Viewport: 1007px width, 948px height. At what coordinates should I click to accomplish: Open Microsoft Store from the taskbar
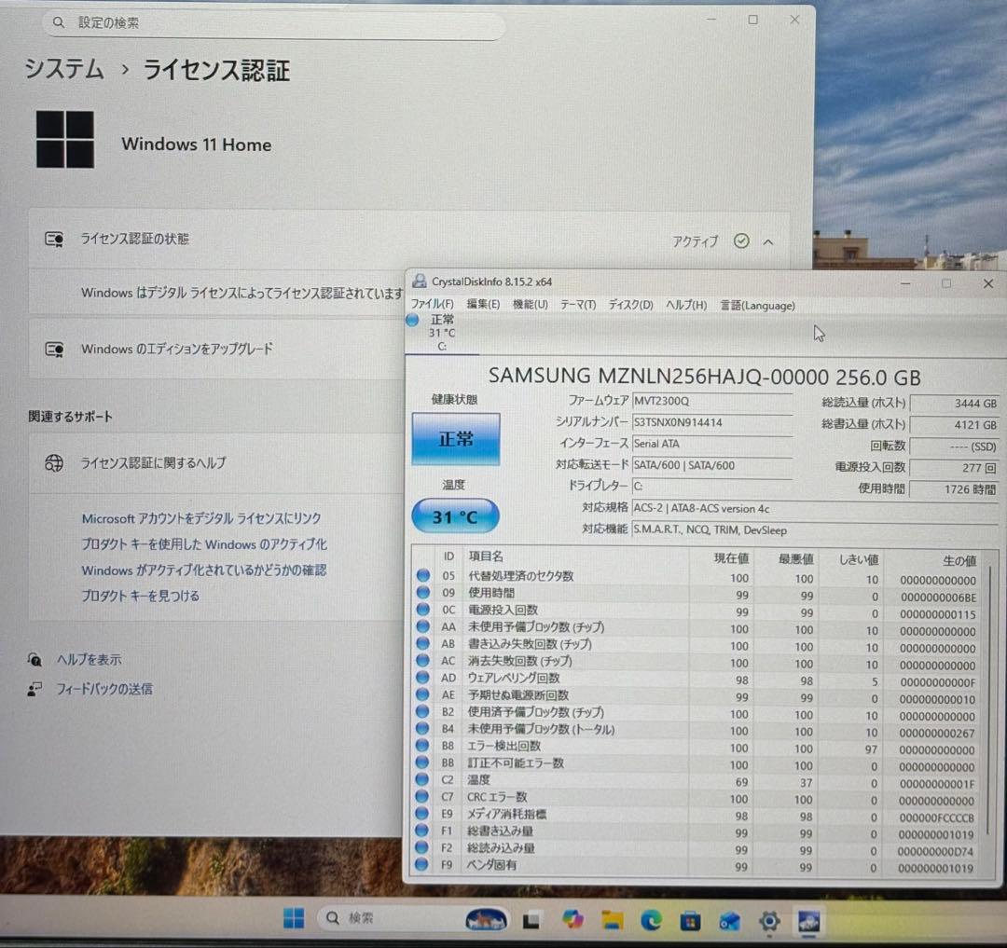(x=689, y=919)
